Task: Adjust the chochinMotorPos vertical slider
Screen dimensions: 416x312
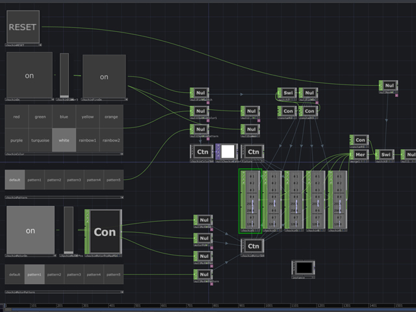Action: click(x=68, y=230)
